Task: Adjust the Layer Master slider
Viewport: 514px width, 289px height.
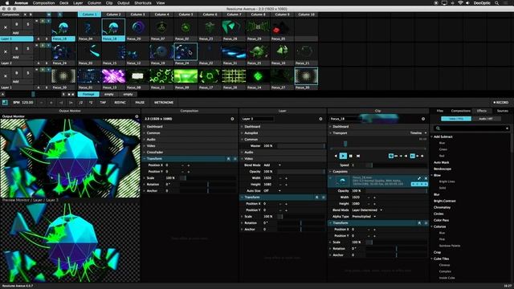Action: click(x=301, y=146)
